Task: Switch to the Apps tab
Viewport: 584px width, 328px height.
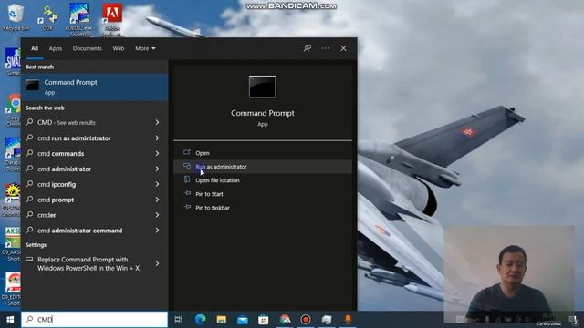Action: pos(56,48)
